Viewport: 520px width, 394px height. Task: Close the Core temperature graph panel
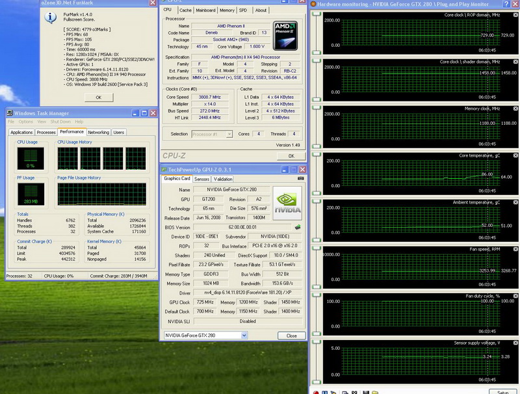515,155
